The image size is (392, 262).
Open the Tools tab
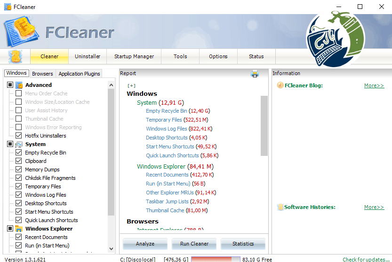[180, 56]
